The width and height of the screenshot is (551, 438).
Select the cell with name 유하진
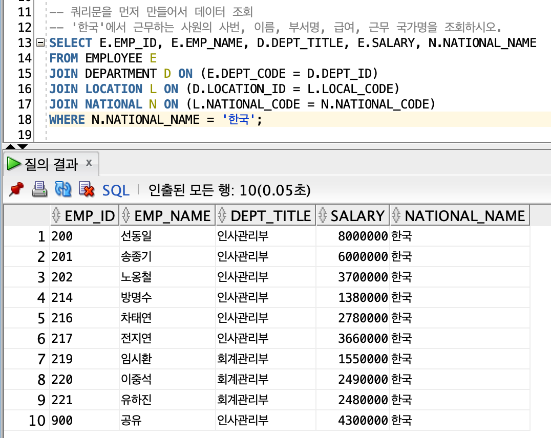point(167,400)
